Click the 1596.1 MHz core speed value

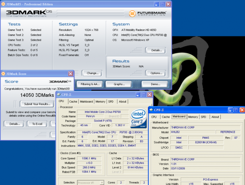(89, 158)
